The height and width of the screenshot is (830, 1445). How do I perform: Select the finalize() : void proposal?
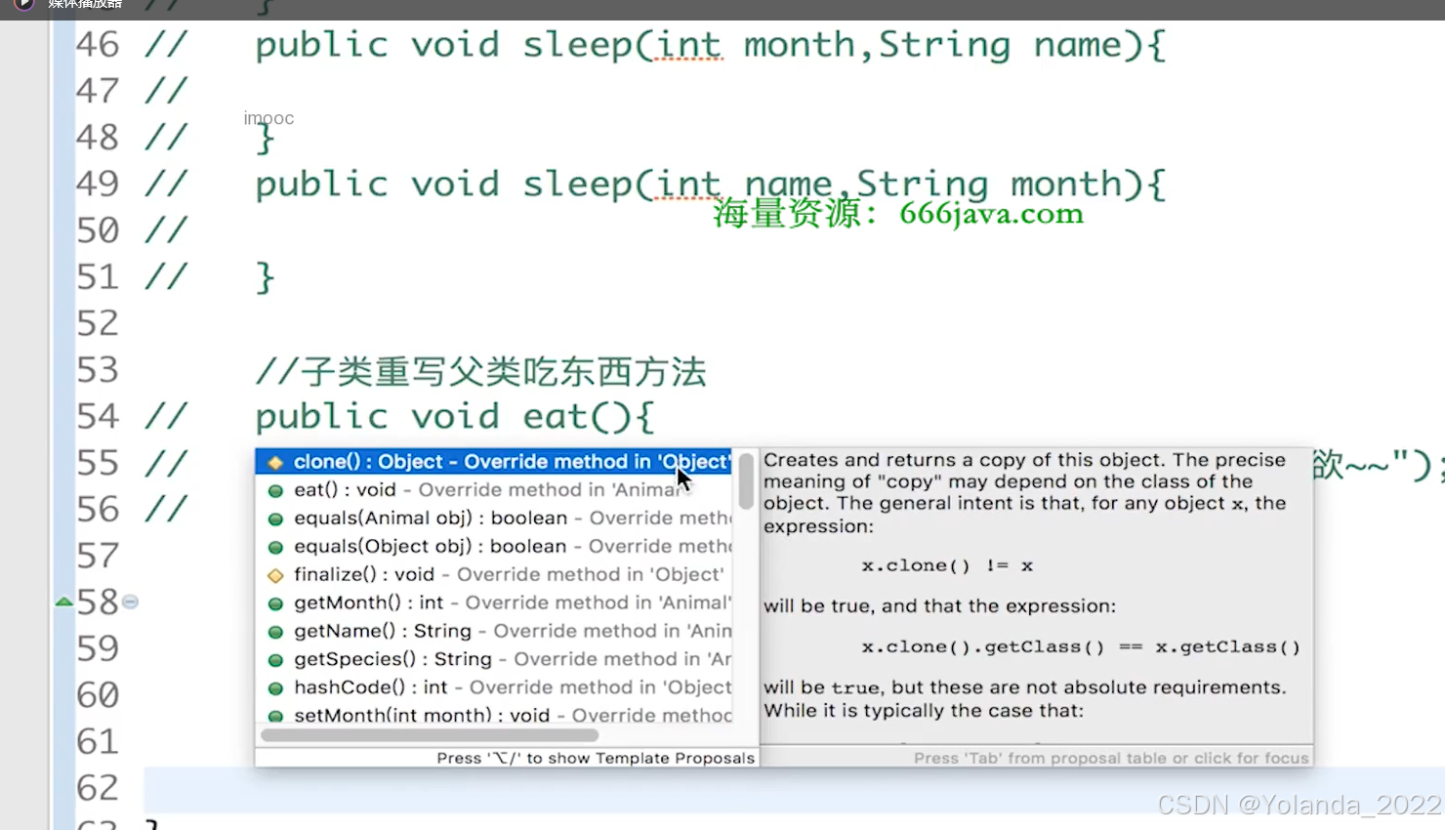493,575
